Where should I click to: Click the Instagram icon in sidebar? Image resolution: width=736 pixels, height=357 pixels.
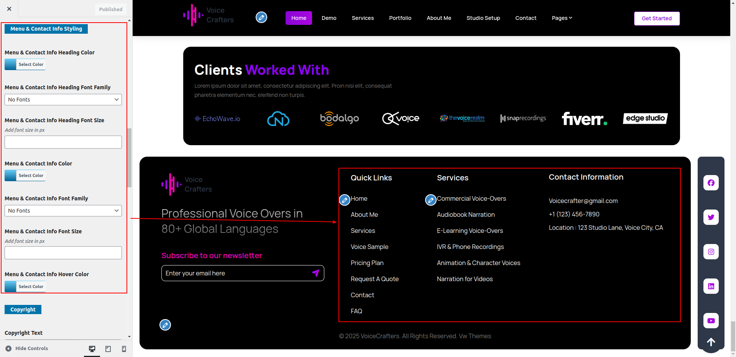click(711, 252)
